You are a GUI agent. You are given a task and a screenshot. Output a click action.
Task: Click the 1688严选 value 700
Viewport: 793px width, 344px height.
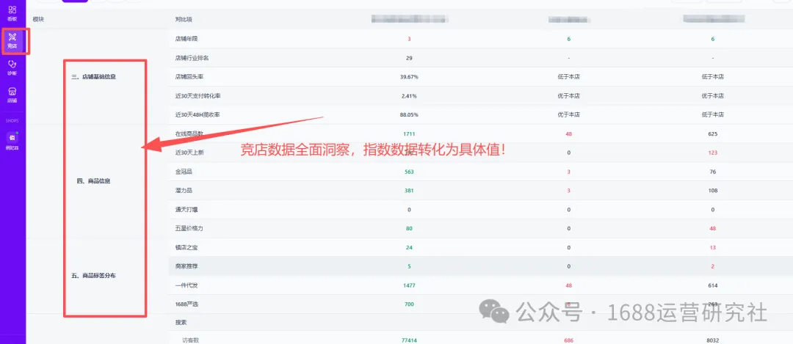[x=409, y=304]
